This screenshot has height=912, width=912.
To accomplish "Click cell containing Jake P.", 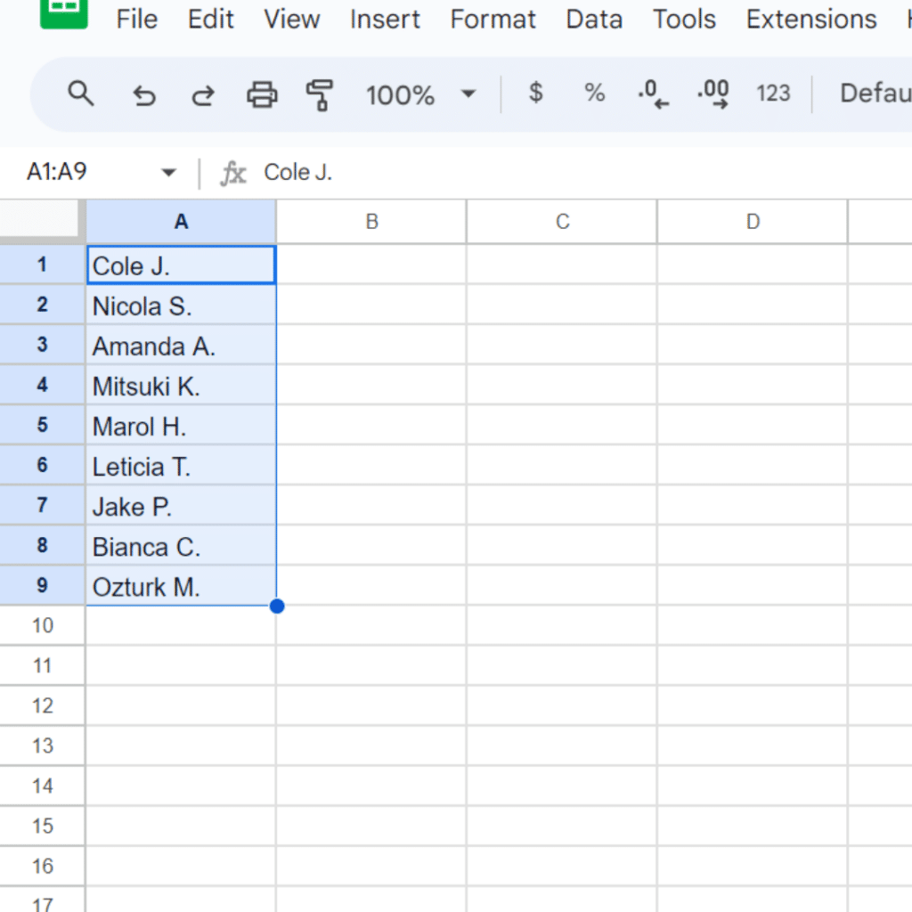I will point(181,506).
